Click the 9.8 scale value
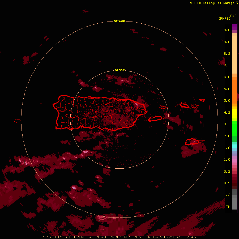The height and width of the screenshot is (239, 239). click(x=227, y=30)
